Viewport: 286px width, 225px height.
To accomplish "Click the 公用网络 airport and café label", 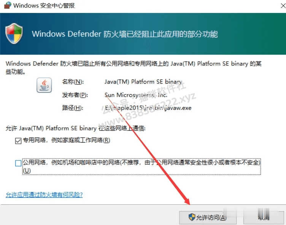I will click(141, 166).
